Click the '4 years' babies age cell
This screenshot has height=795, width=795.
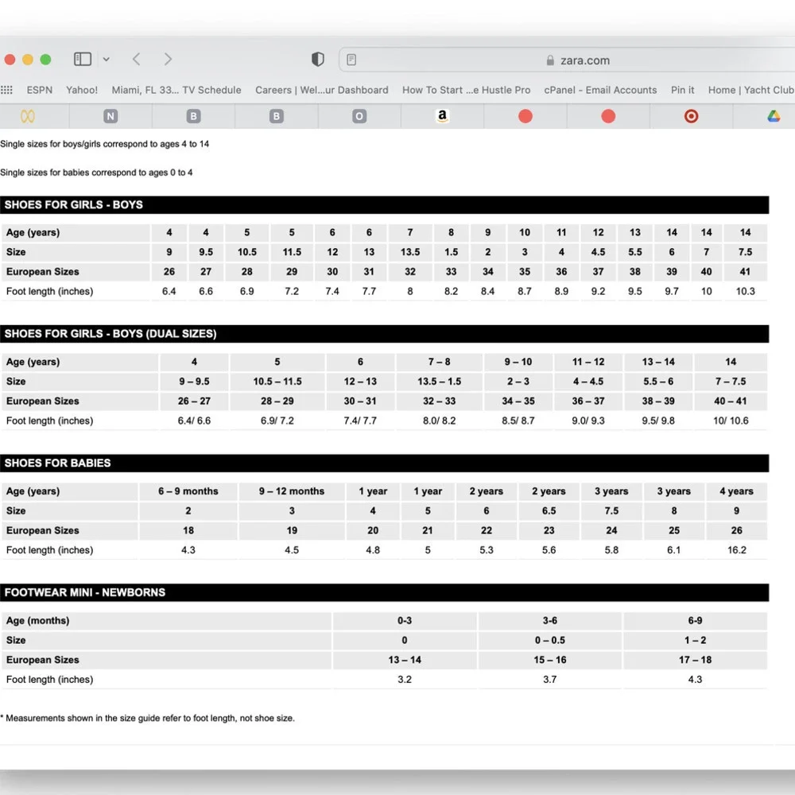pos(736,491)
